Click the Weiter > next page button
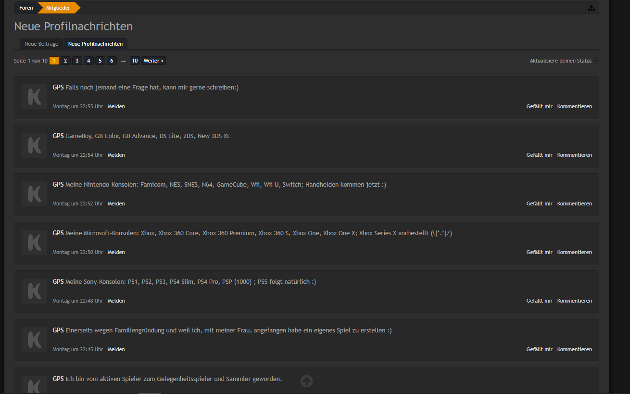The height and width of the screenshot is (394, 630). [153, 61]
